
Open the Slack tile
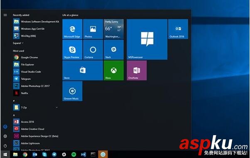coord(114,49)
